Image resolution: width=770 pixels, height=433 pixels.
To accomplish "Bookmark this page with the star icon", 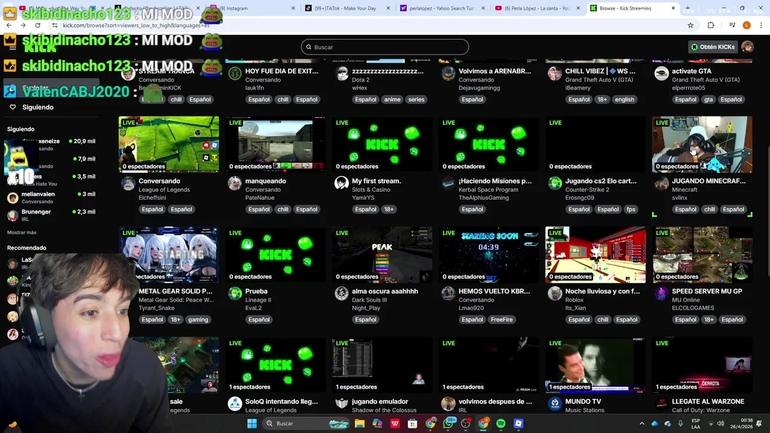I will click(x=691, y=25).
